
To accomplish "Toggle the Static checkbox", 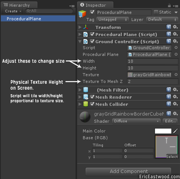I will click(x=156, y=12).
